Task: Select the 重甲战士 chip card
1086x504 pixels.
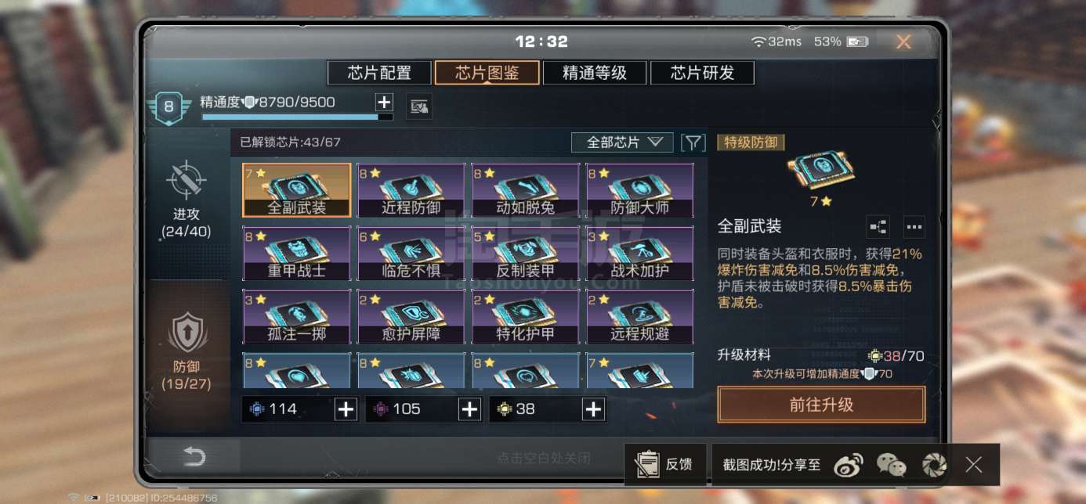Action: point(297,254)
